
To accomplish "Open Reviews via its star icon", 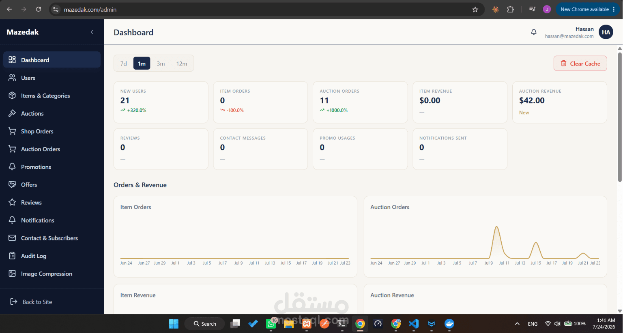I will pos(12,202).
